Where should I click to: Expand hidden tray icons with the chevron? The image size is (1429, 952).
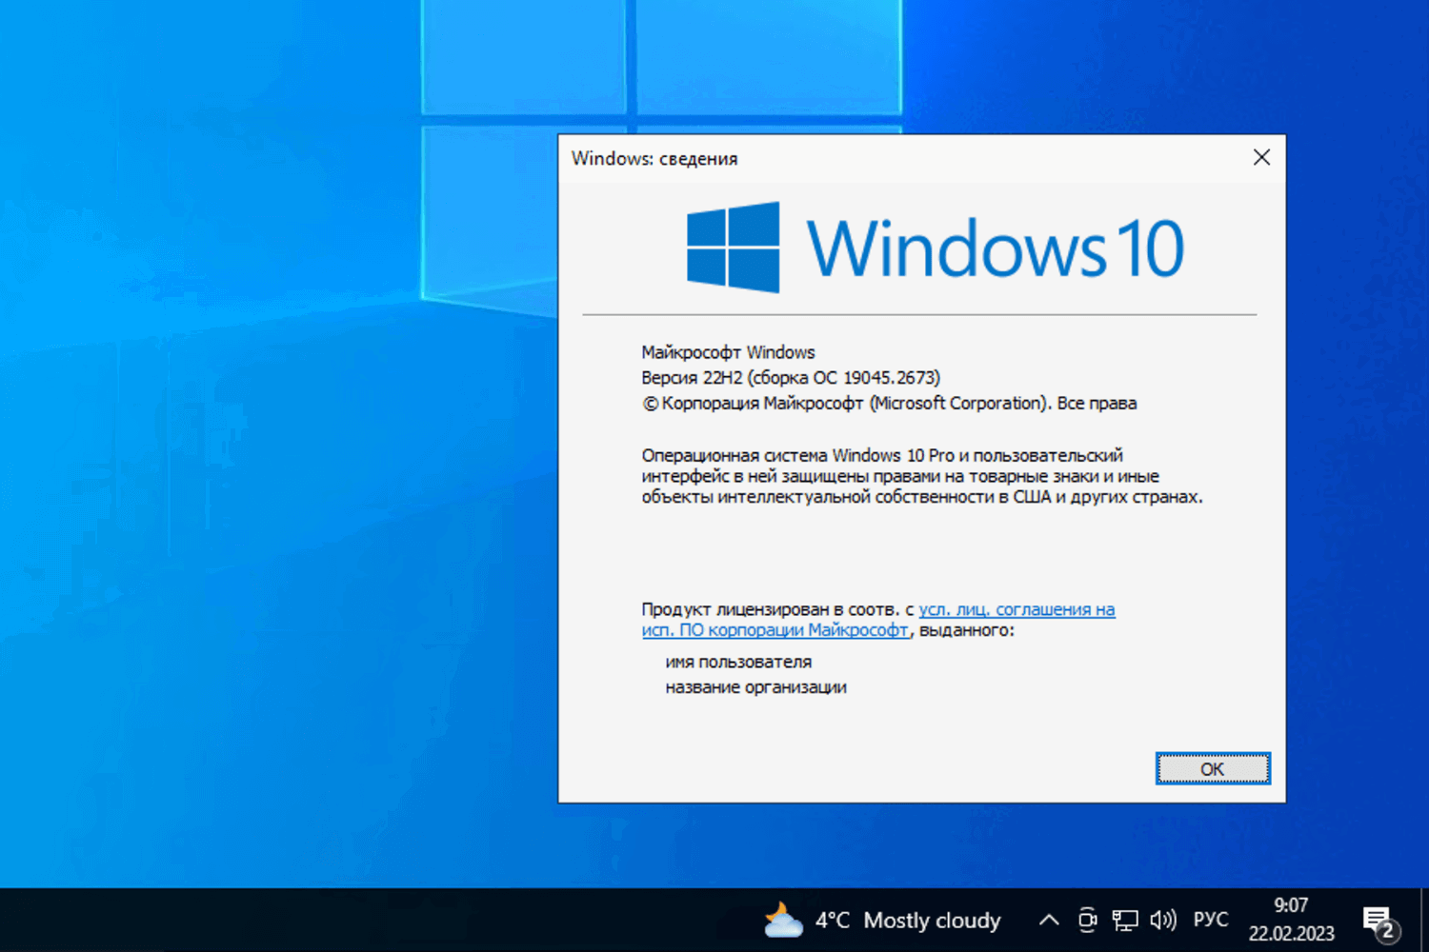[x=1048, y=920]
